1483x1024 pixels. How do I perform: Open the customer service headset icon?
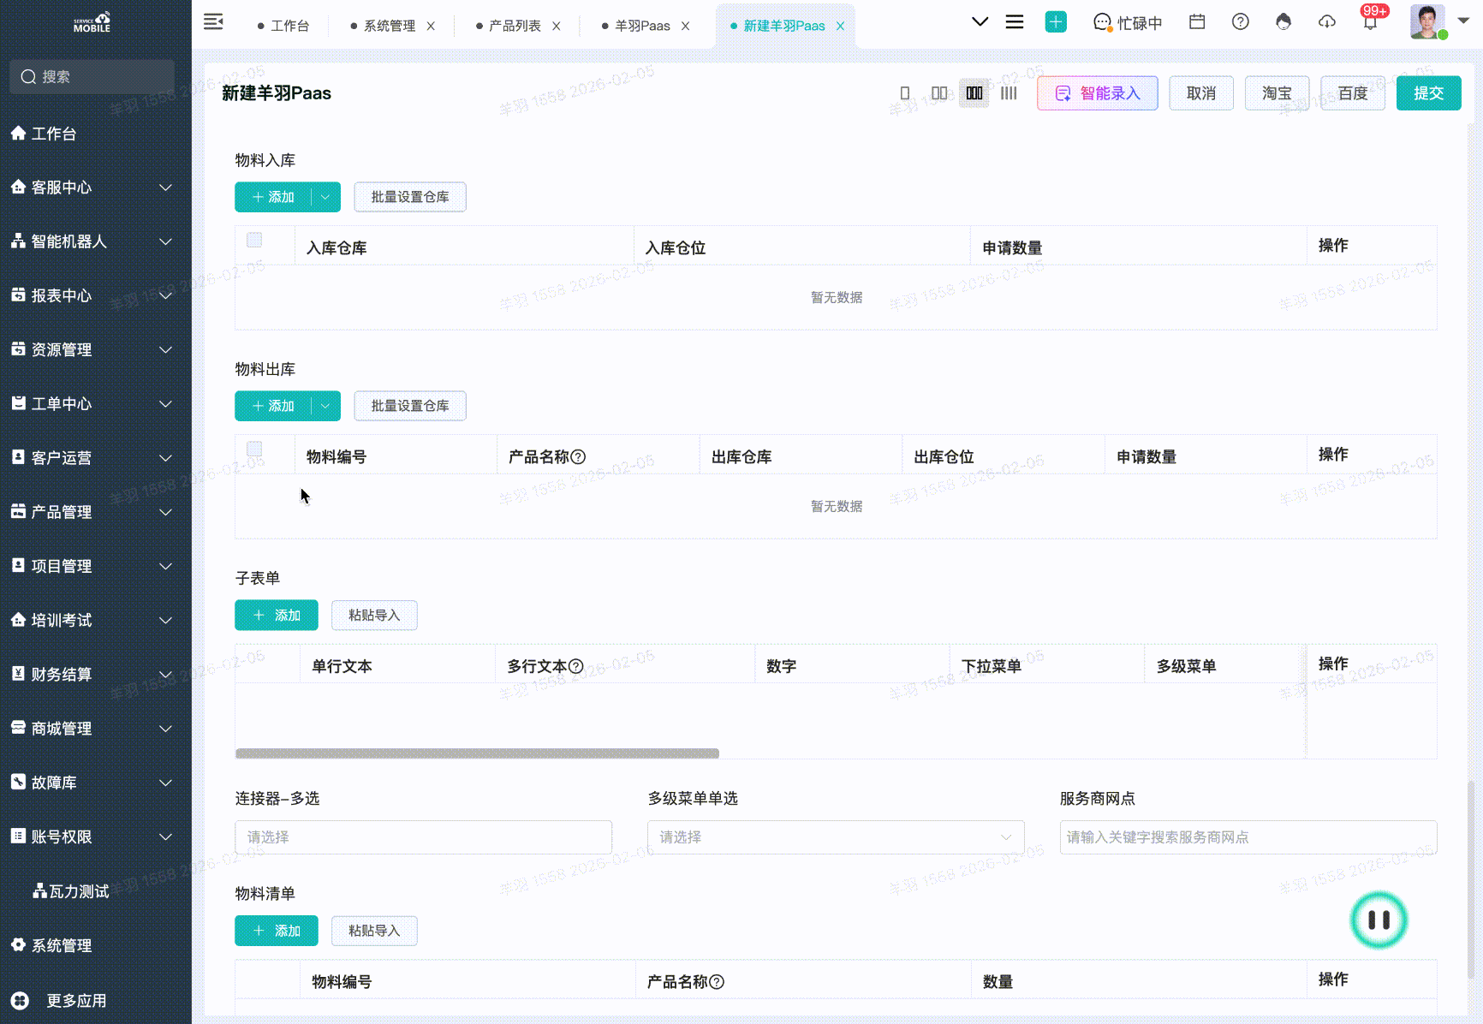[1283, 22]
